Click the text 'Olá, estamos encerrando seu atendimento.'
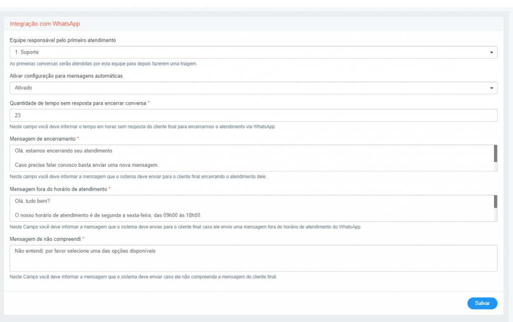Viewport: 513px width, 322px height. [64, 151]
